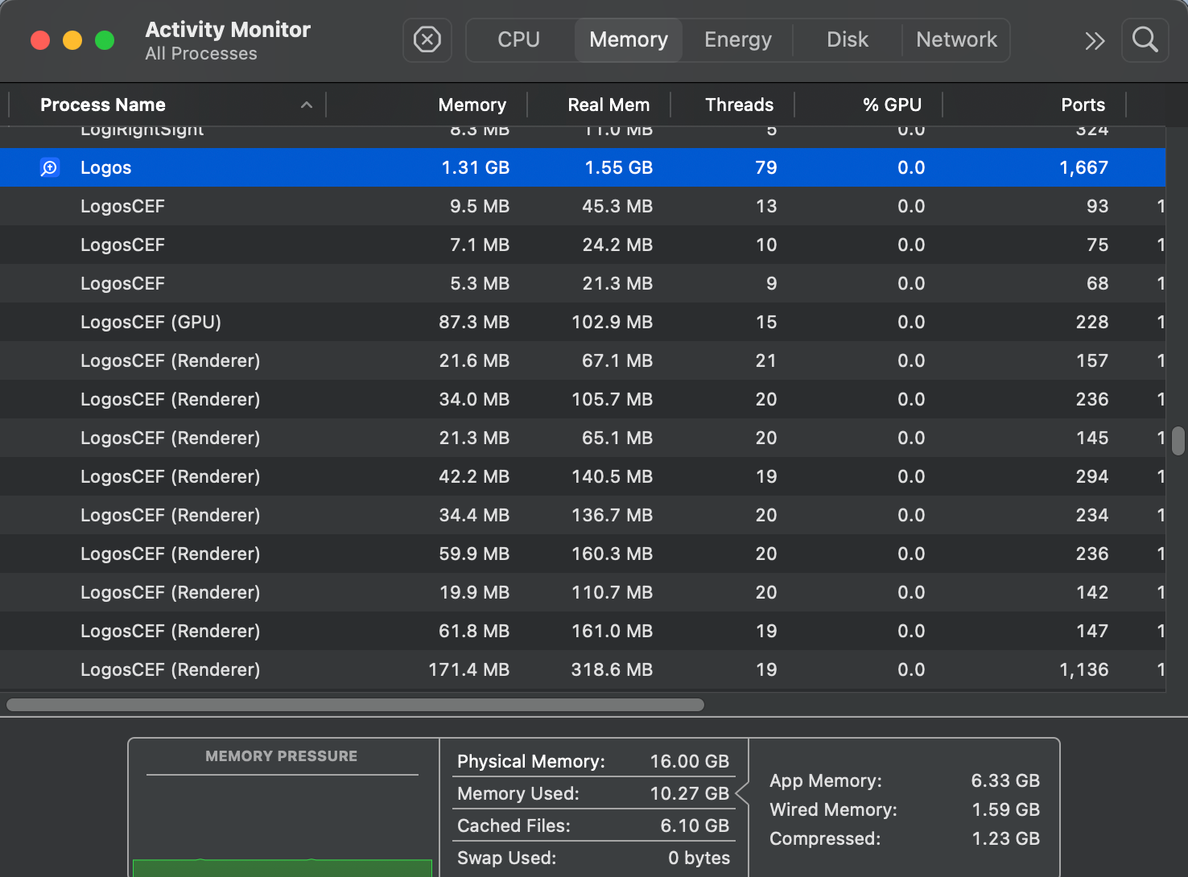Select the LogosCEF (GPU) process row
Screen dimensions: 1188x877
pos(583,322)
